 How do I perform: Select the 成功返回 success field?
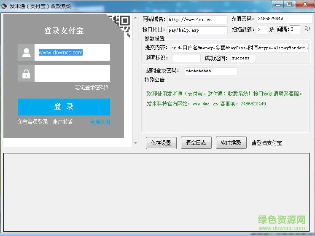(x=243, y=58)
